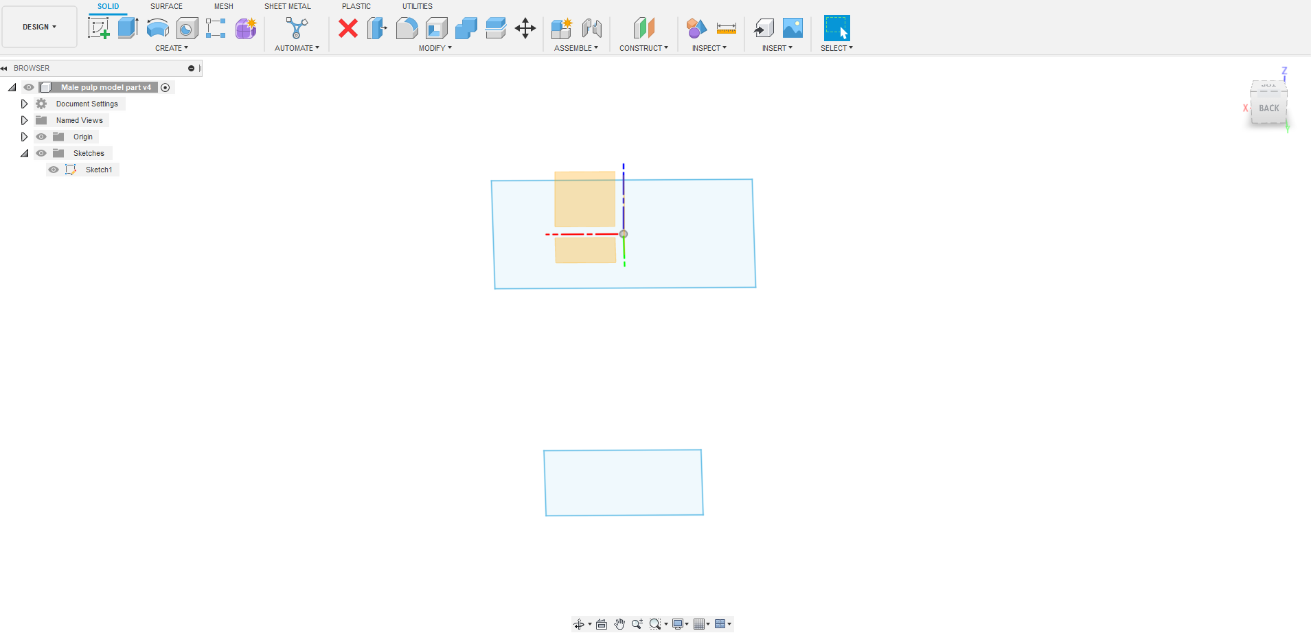Click the Look At navigation icon
The width and height of the screenshot is (1311, 633).
point(602,624)
